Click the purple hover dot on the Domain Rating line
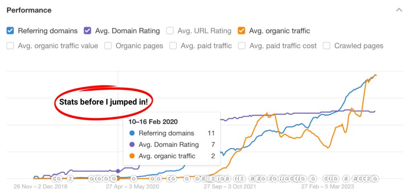Screen dimensions: 411x195 click(118, 171)
